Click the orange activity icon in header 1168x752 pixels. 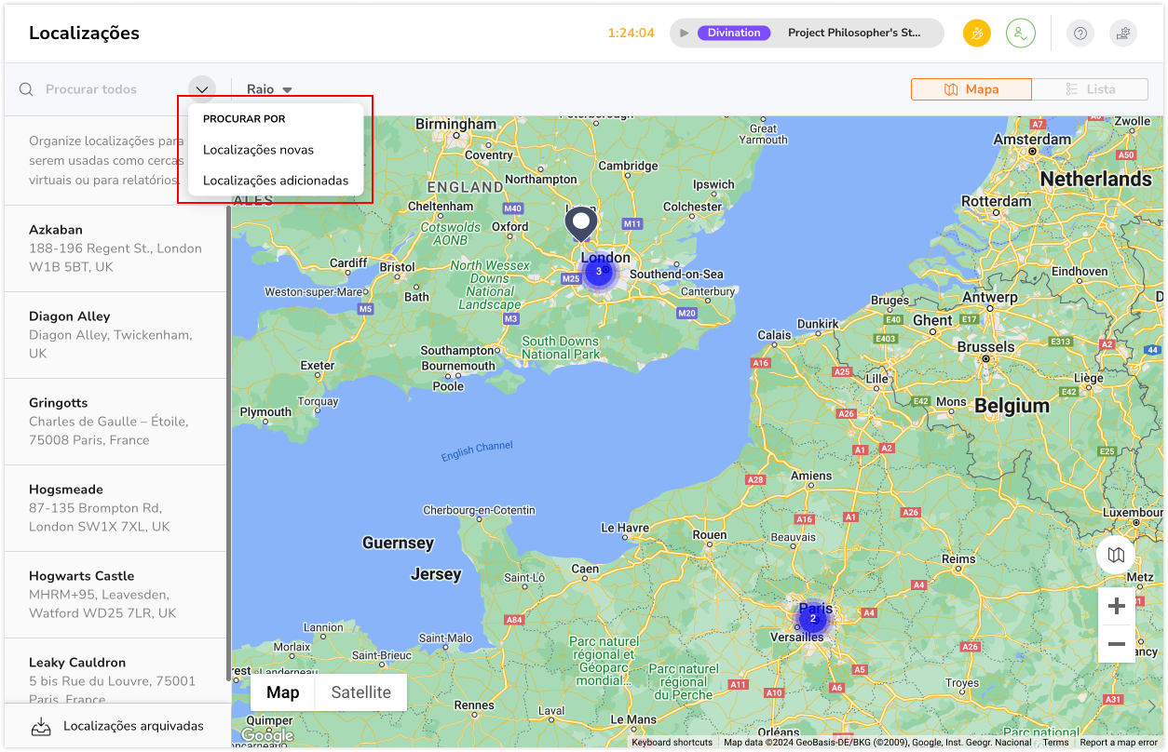point(976,34)
